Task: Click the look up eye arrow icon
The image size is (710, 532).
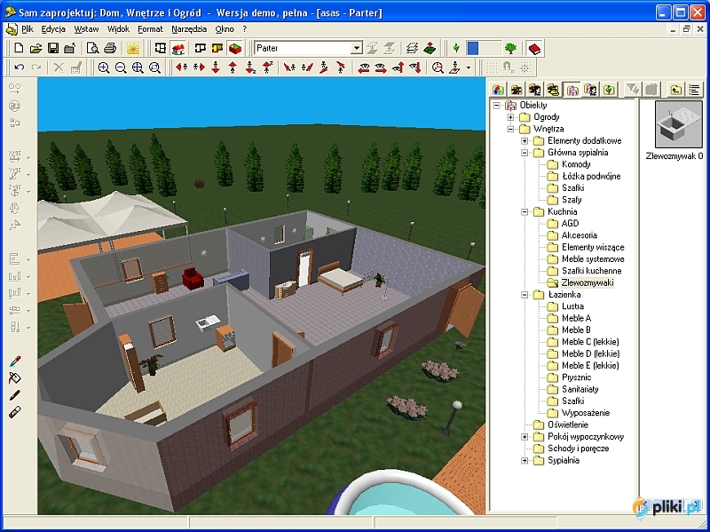Action: point(398,67)
